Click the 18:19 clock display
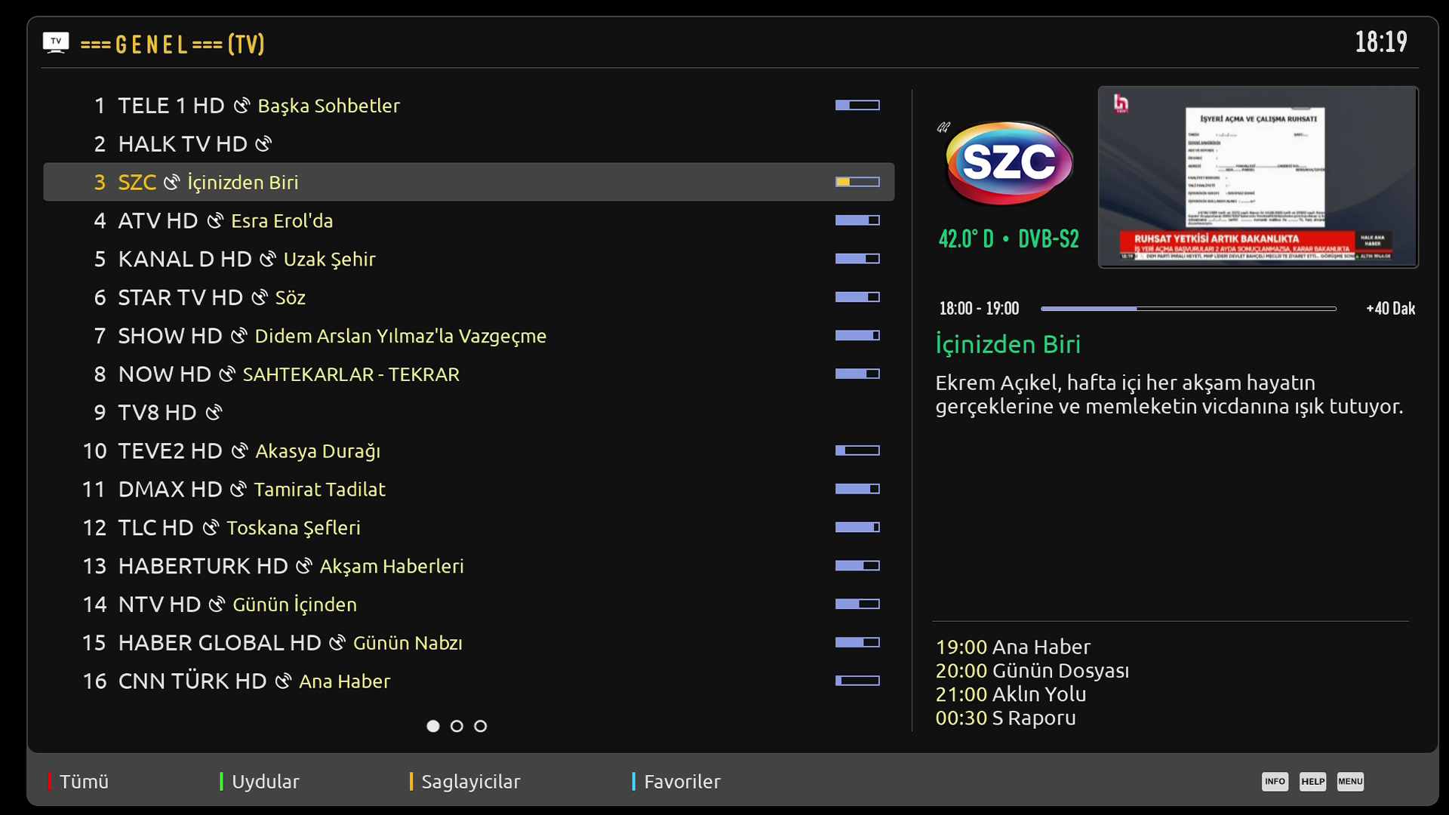This screenshot has height=815, width=1449. pyautogui.click(x=1381, y=42)
